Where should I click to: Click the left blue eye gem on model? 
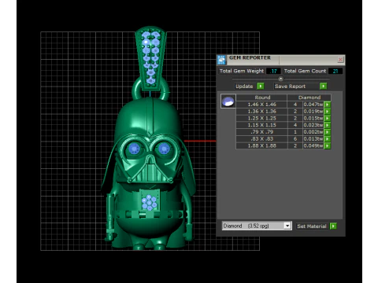click(x=135, y=149)
